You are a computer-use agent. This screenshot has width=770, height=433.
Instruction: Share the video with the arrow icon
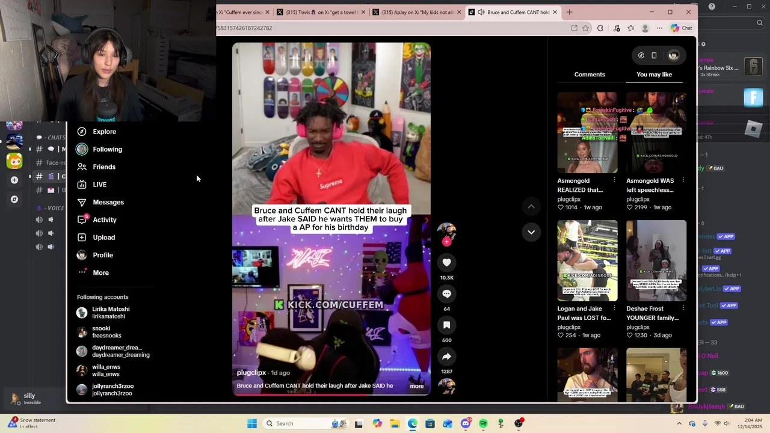click(x=446, y=356)
